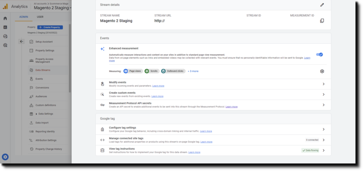Open the Reports bar chart icon

click(x=5, y=27)
